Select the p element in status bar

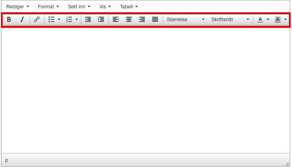[7, 160]
